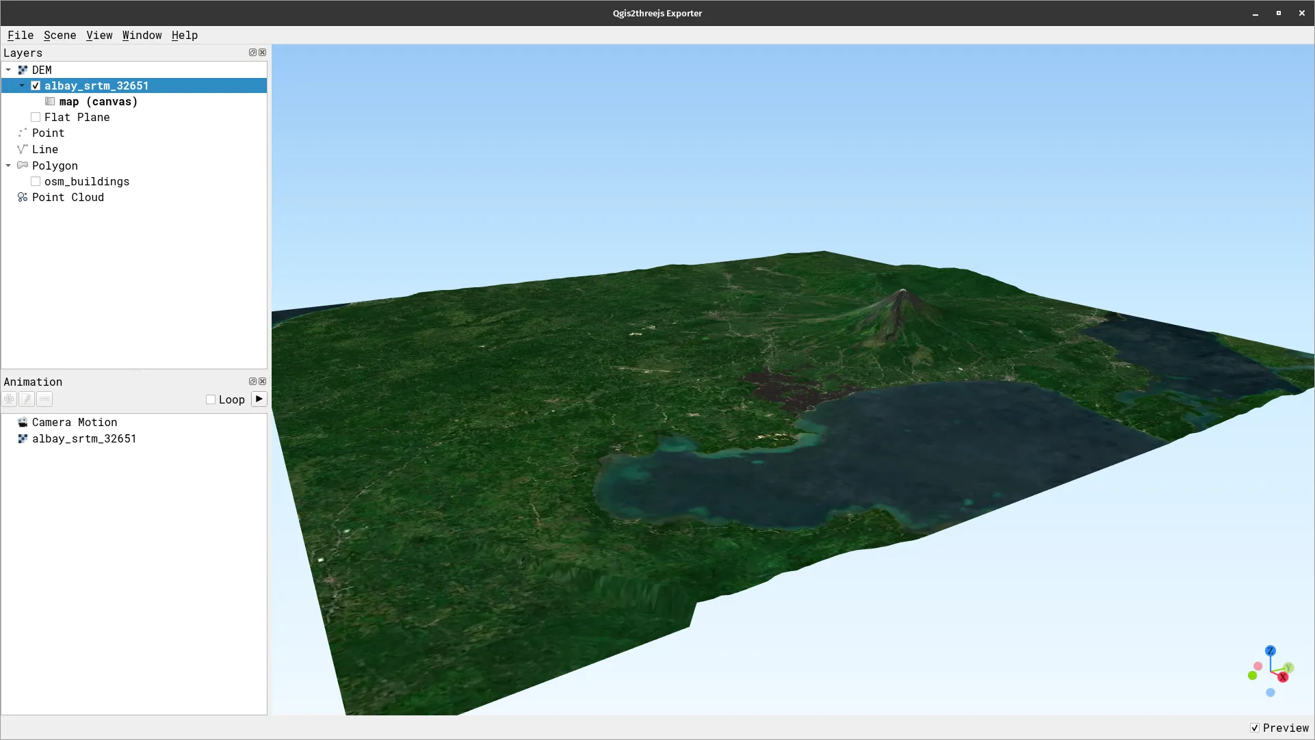The width and height of the screenshot is (1315, 740).
Task: Click the Line layer icon
Action: pyautogui.click(x=23, y=149)
